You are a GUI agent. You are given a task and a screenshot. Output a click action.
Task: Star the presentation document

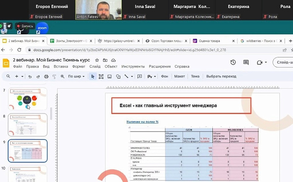(x=97, y=60)
